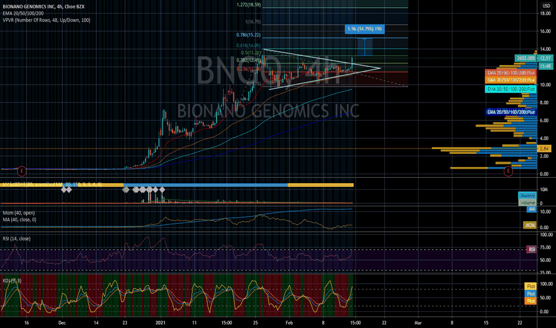Click the 75.00 RSI axis value
The height and width of the screenshot is (328, 556).
[546, 247]
